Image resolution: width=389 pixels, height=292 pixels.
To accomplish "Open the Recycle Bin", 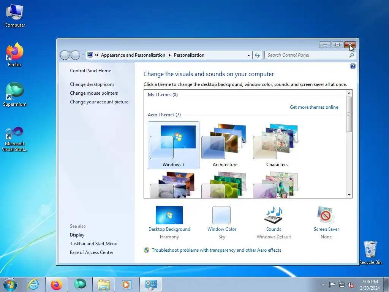I will pyautogui.click(x=370, y=253).
